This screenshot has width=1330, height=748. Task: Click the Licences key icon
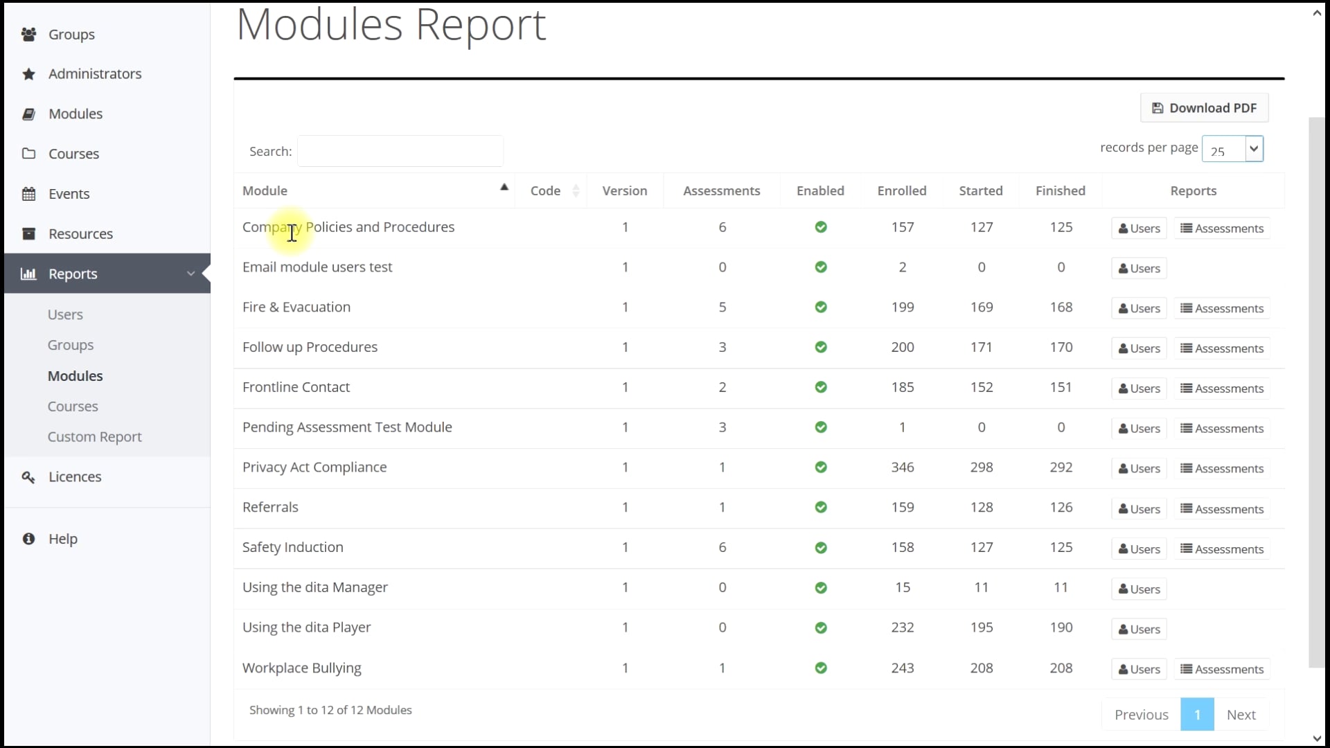(x=28, y=477)
